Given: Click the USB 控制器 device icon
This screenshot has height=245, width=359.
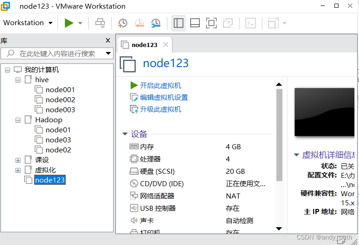Looking at the screenshot, I should click(134, 209).
